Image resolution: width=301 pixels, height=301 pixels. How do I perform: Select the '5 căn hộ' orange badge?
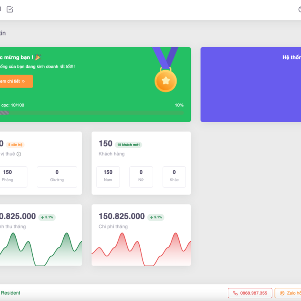coord(15,145)
